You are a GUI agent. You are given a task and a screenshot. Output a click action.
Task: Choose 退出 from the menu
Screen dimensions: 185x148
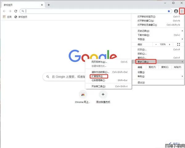tap(158, 83)
